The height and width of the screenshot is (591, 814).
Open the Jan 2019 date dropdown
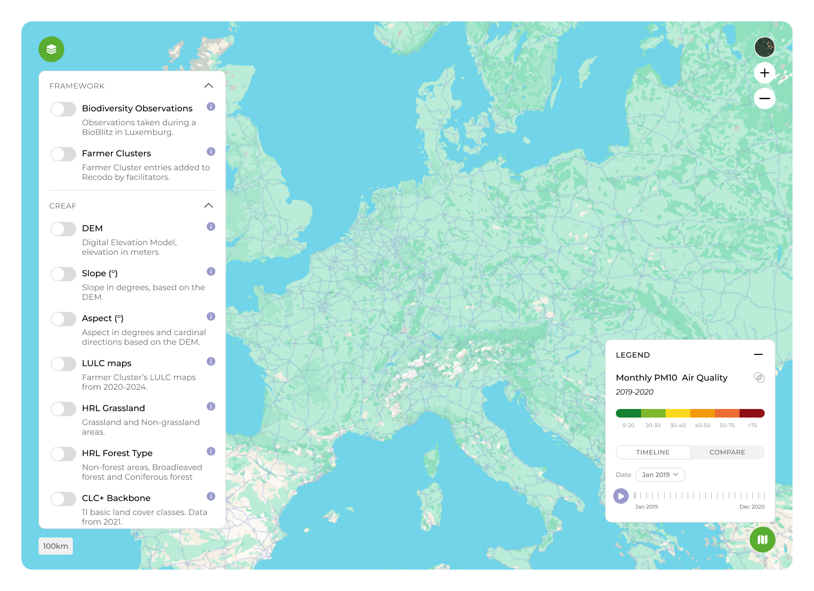tap(660, 475)
